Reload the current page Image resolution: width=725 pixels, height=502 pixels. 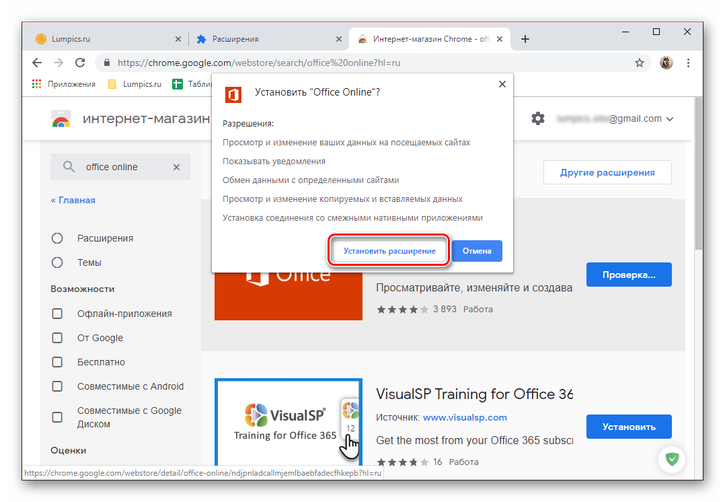coord(80,63)
